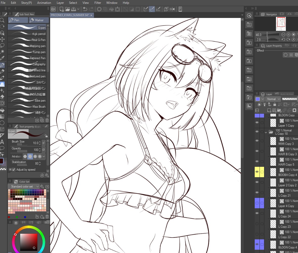Image resolution: width=298 pixels, height=253 pixels.
Task: Switch to the Auto Action tab
Action: pos(285,94)
